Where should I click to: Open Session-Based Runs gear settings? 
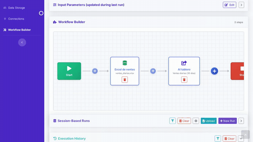[x=196, y=121]
